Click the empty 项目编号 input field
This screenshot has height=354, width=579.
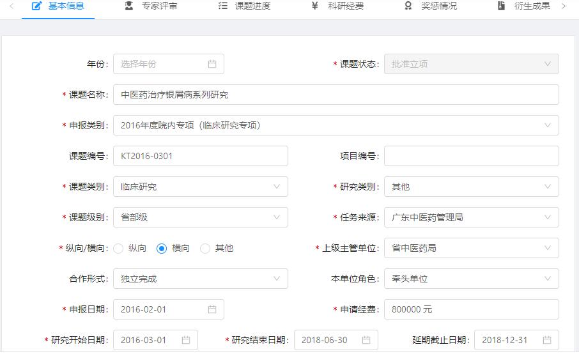471,156
